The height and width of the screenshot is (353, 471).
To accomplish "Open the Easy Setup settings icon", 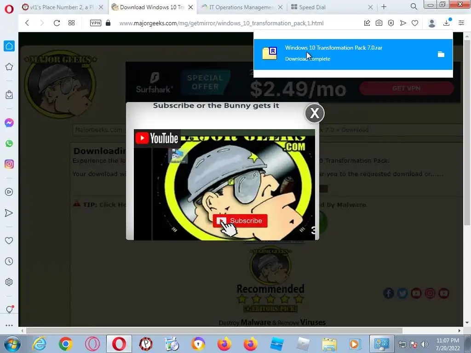I will click(x=461, y=23).
